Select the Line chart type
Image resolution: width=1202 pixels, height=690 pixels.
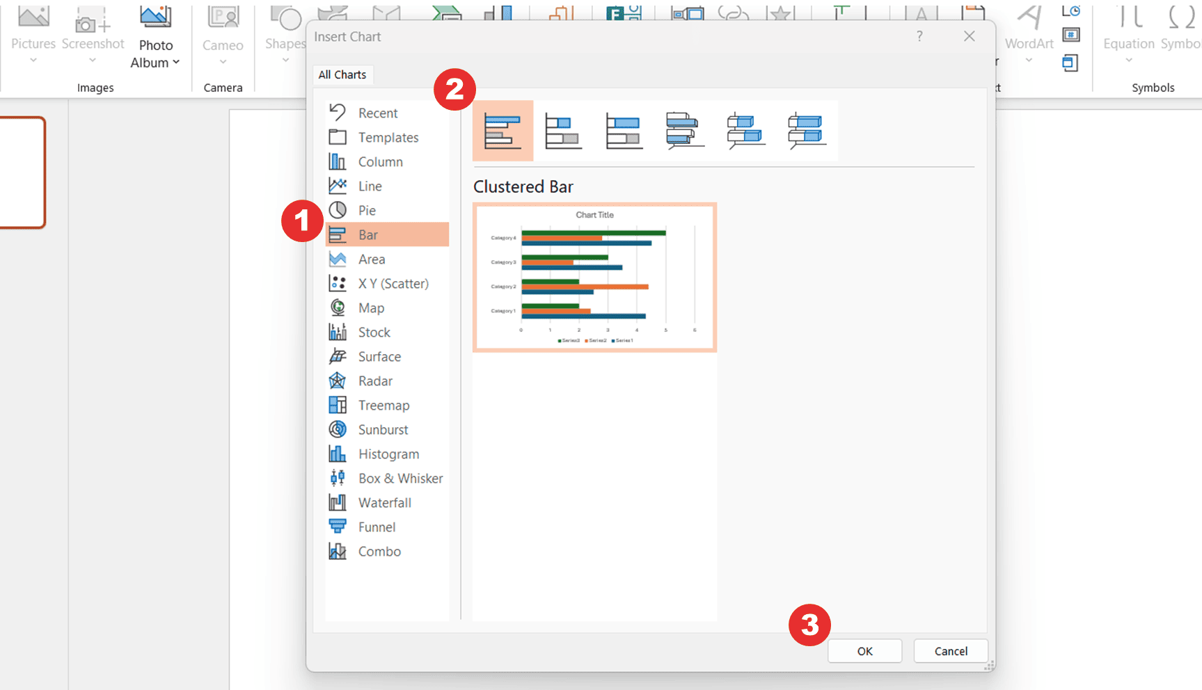point(370,186)
